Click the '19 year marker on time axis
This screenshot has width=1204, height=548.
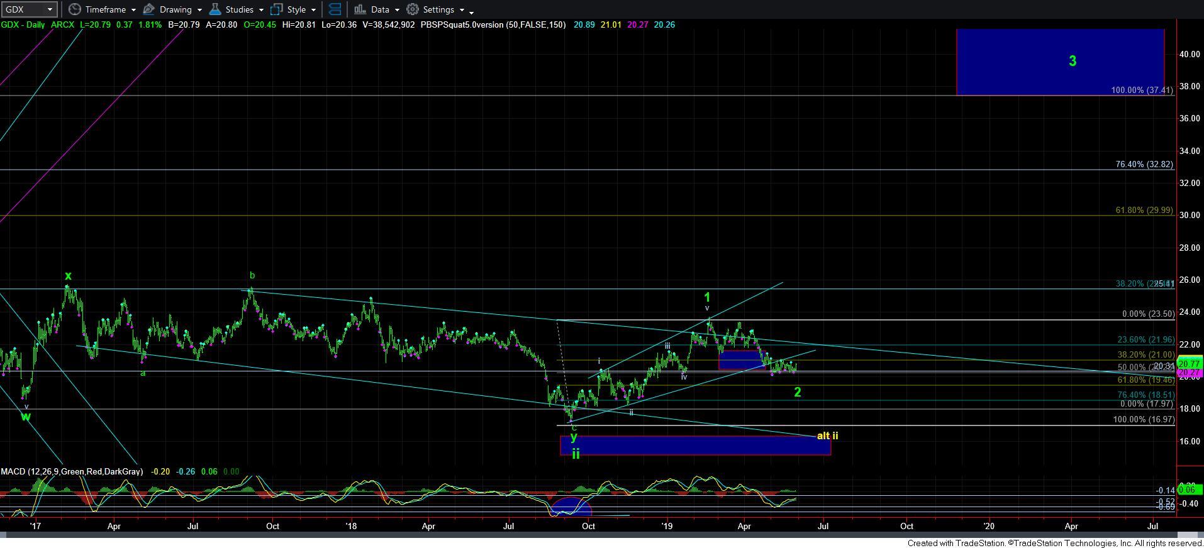667,526
